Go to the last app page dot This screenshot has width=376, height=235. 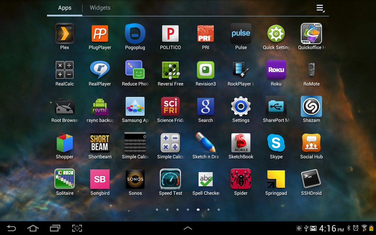tap(219, 210)
